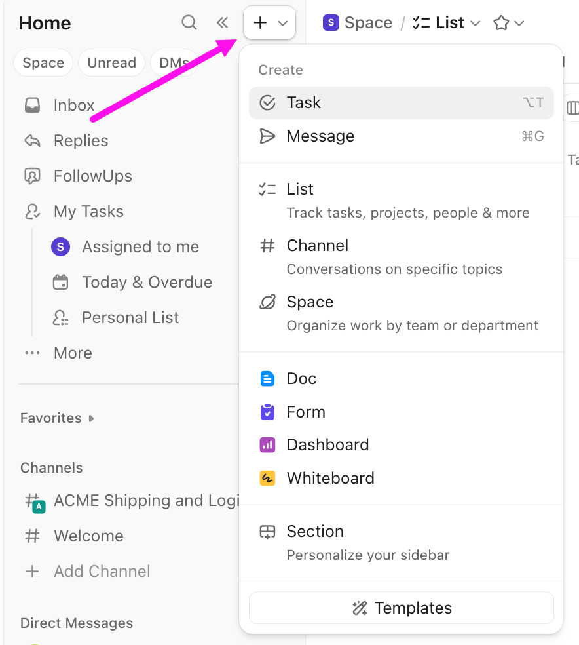Open the search icon in the sidebar

[189, 22]
